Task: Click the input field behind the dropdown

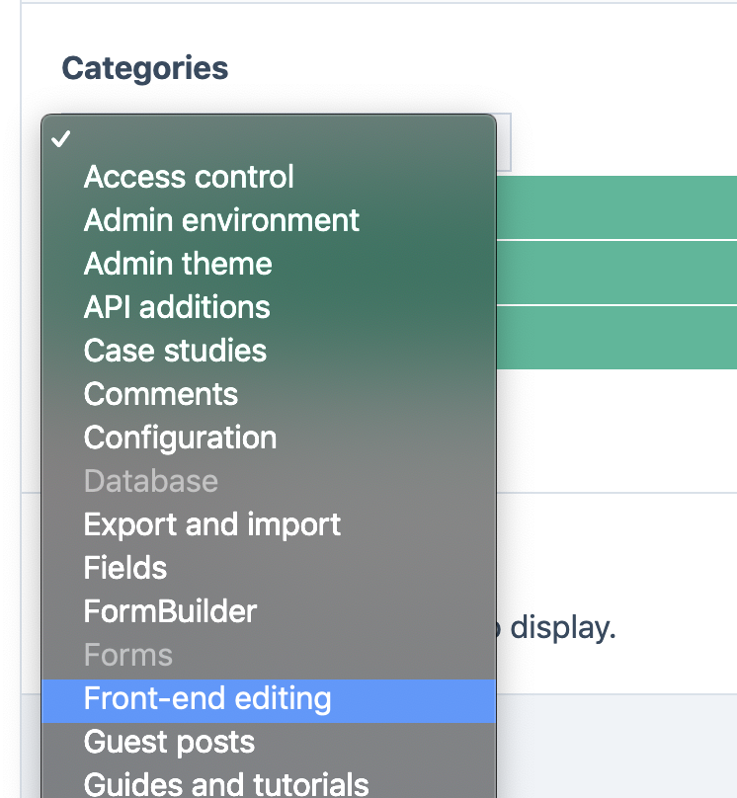Action: pos(504,141)
